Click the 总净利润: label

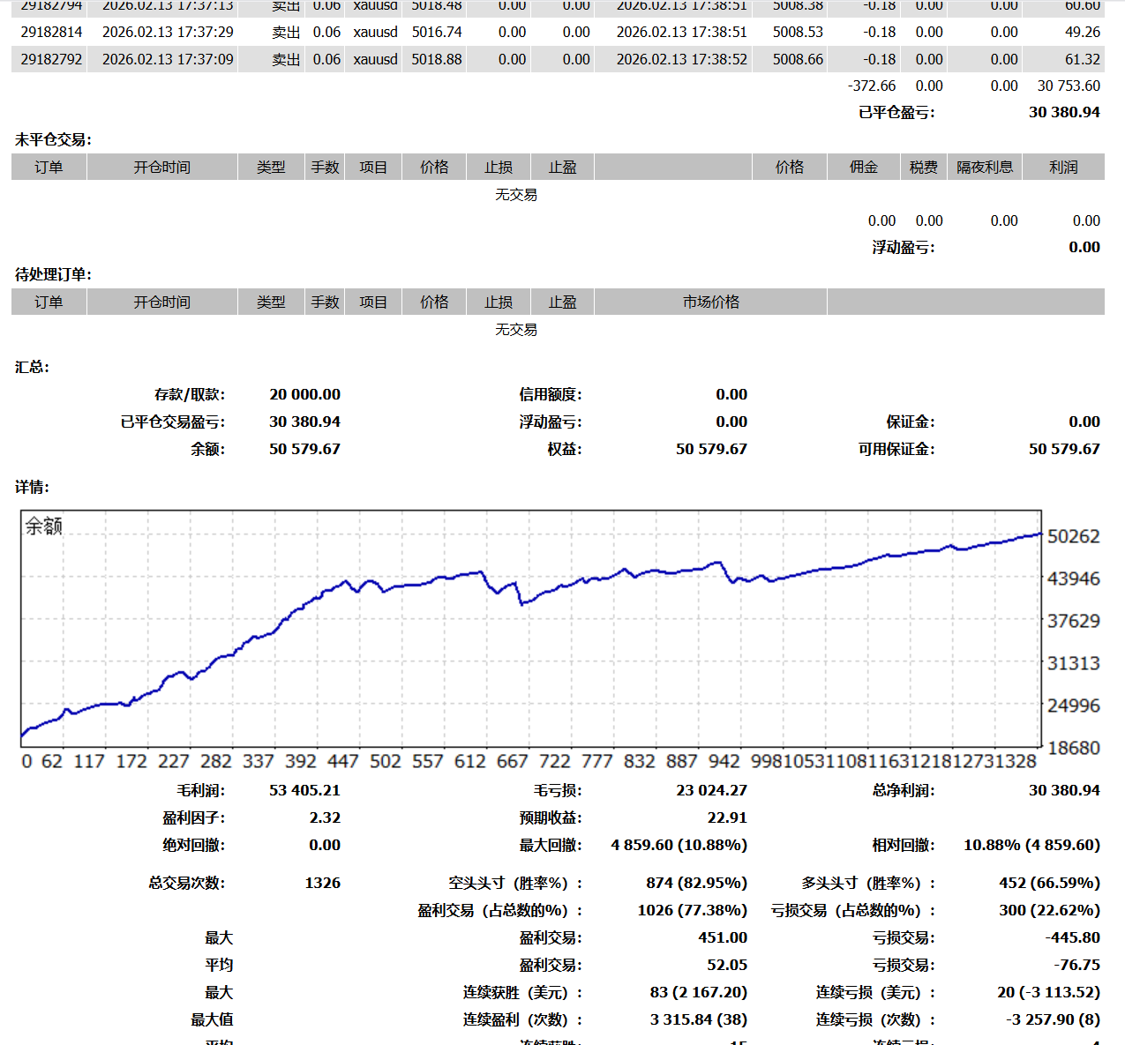(904, 790)
